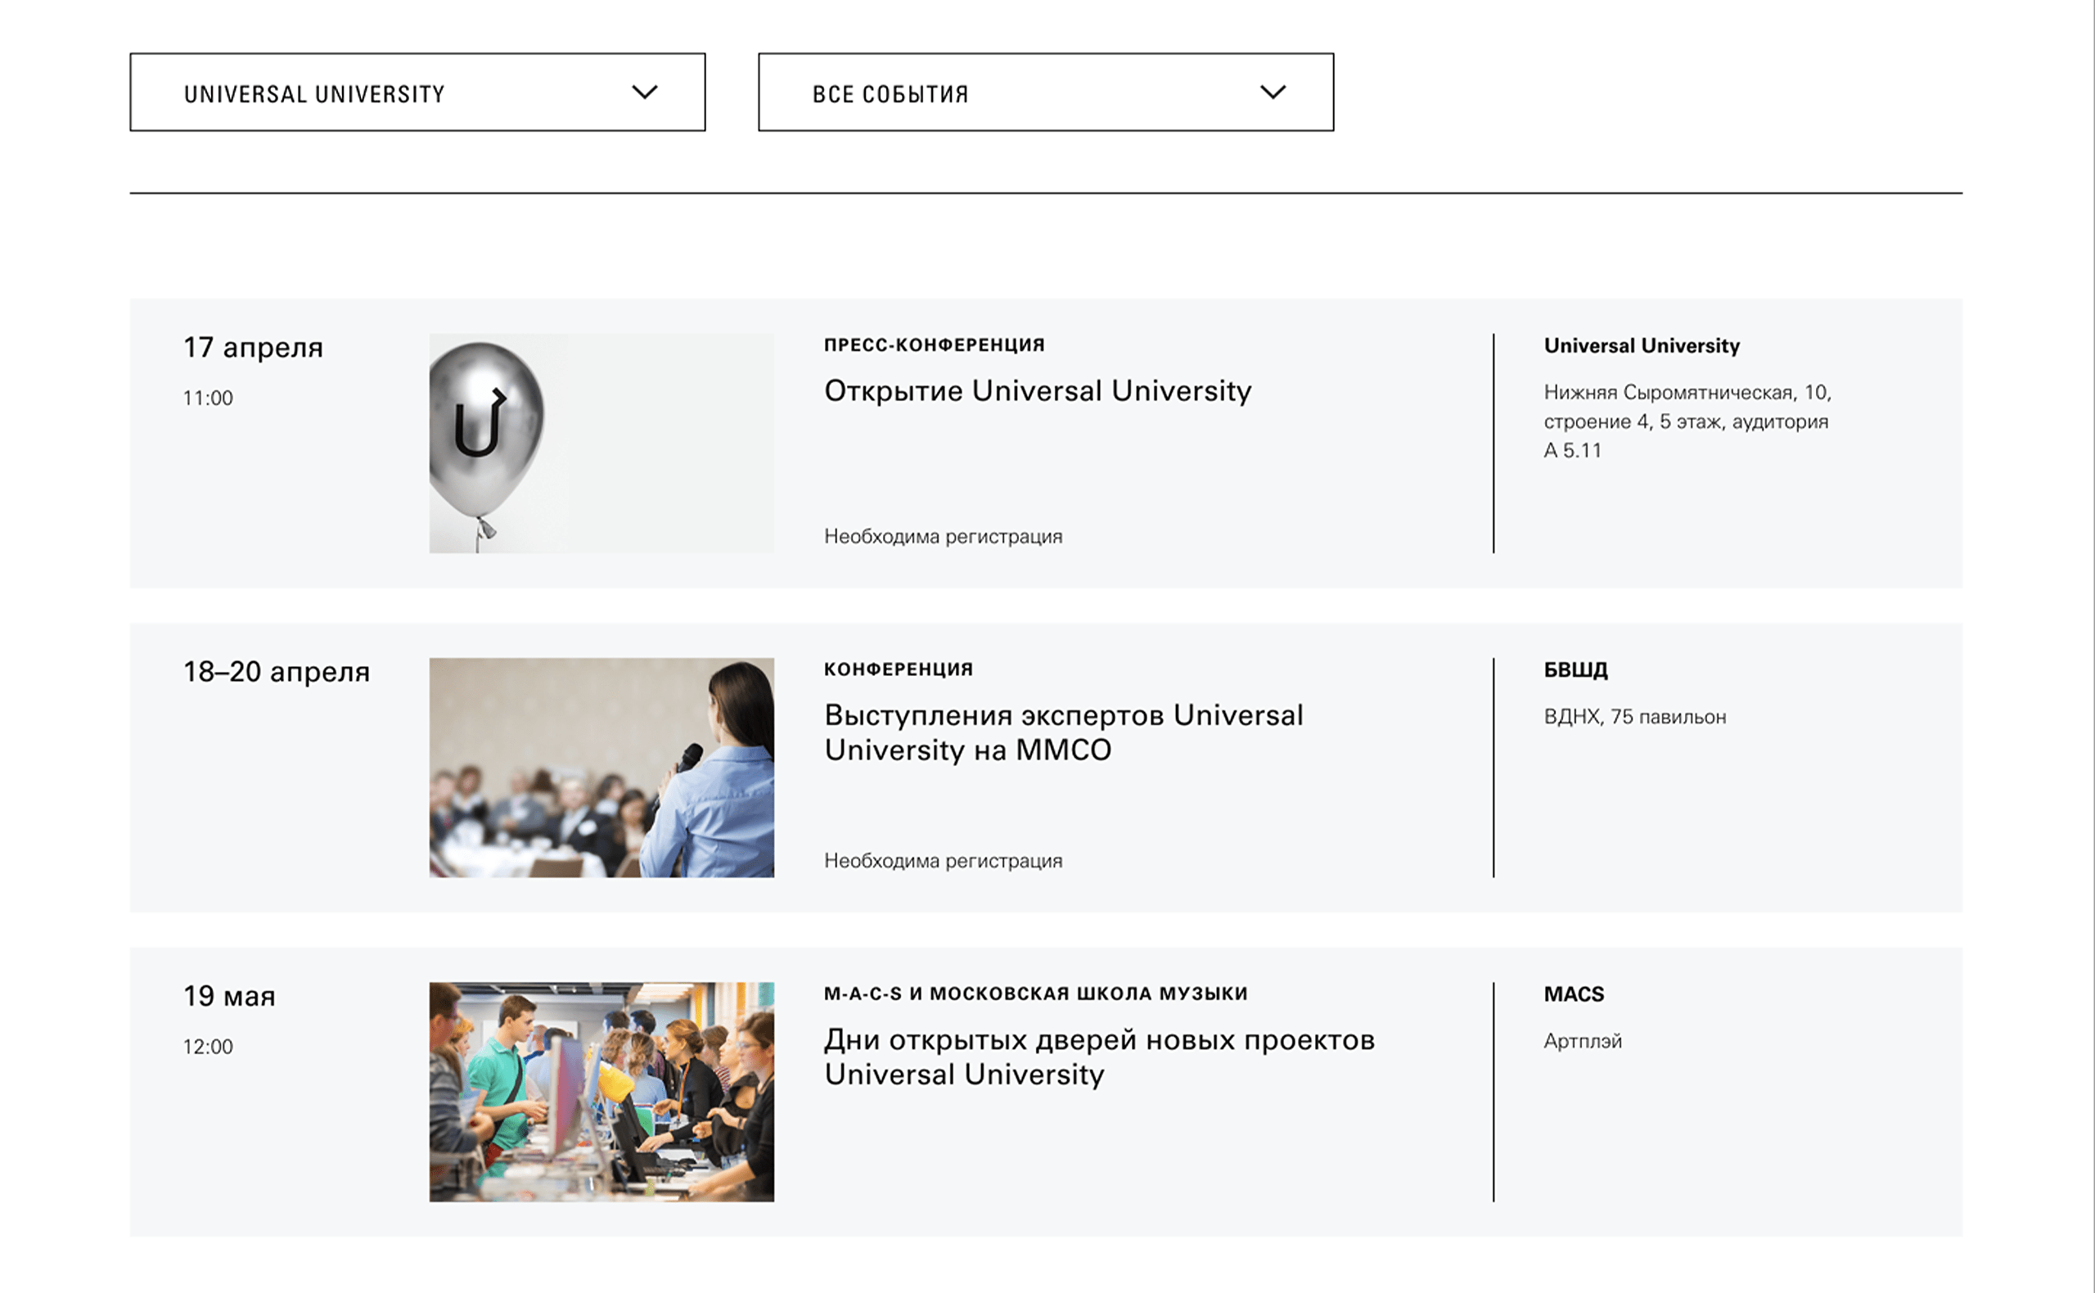Click chevron arrow in 'Все события' selector
This screenshot has width=2095, height=1293.
[1273, 92]
